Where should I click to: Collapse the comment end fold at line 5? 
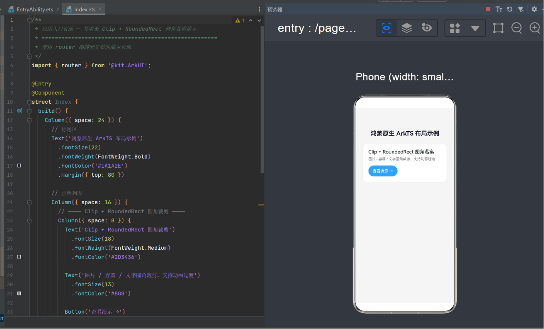coord(29,56)
